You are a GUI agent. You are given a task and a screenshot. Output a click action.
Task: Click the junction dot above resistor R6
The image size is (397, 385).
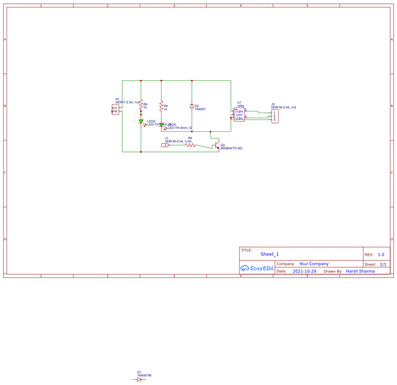pyautogui.click(x=141, y=81)
